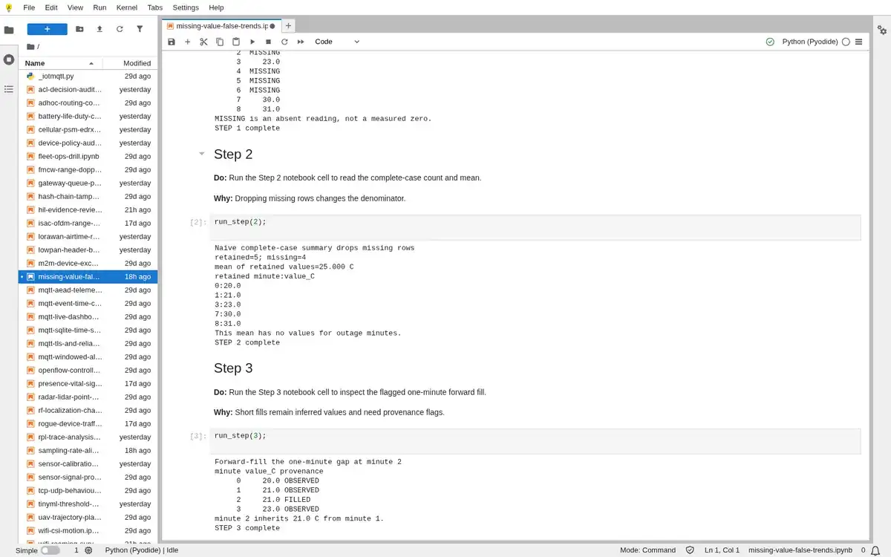
Task: Select the missing-value-false-trends notebook tab
Action: tap(221, 25)
